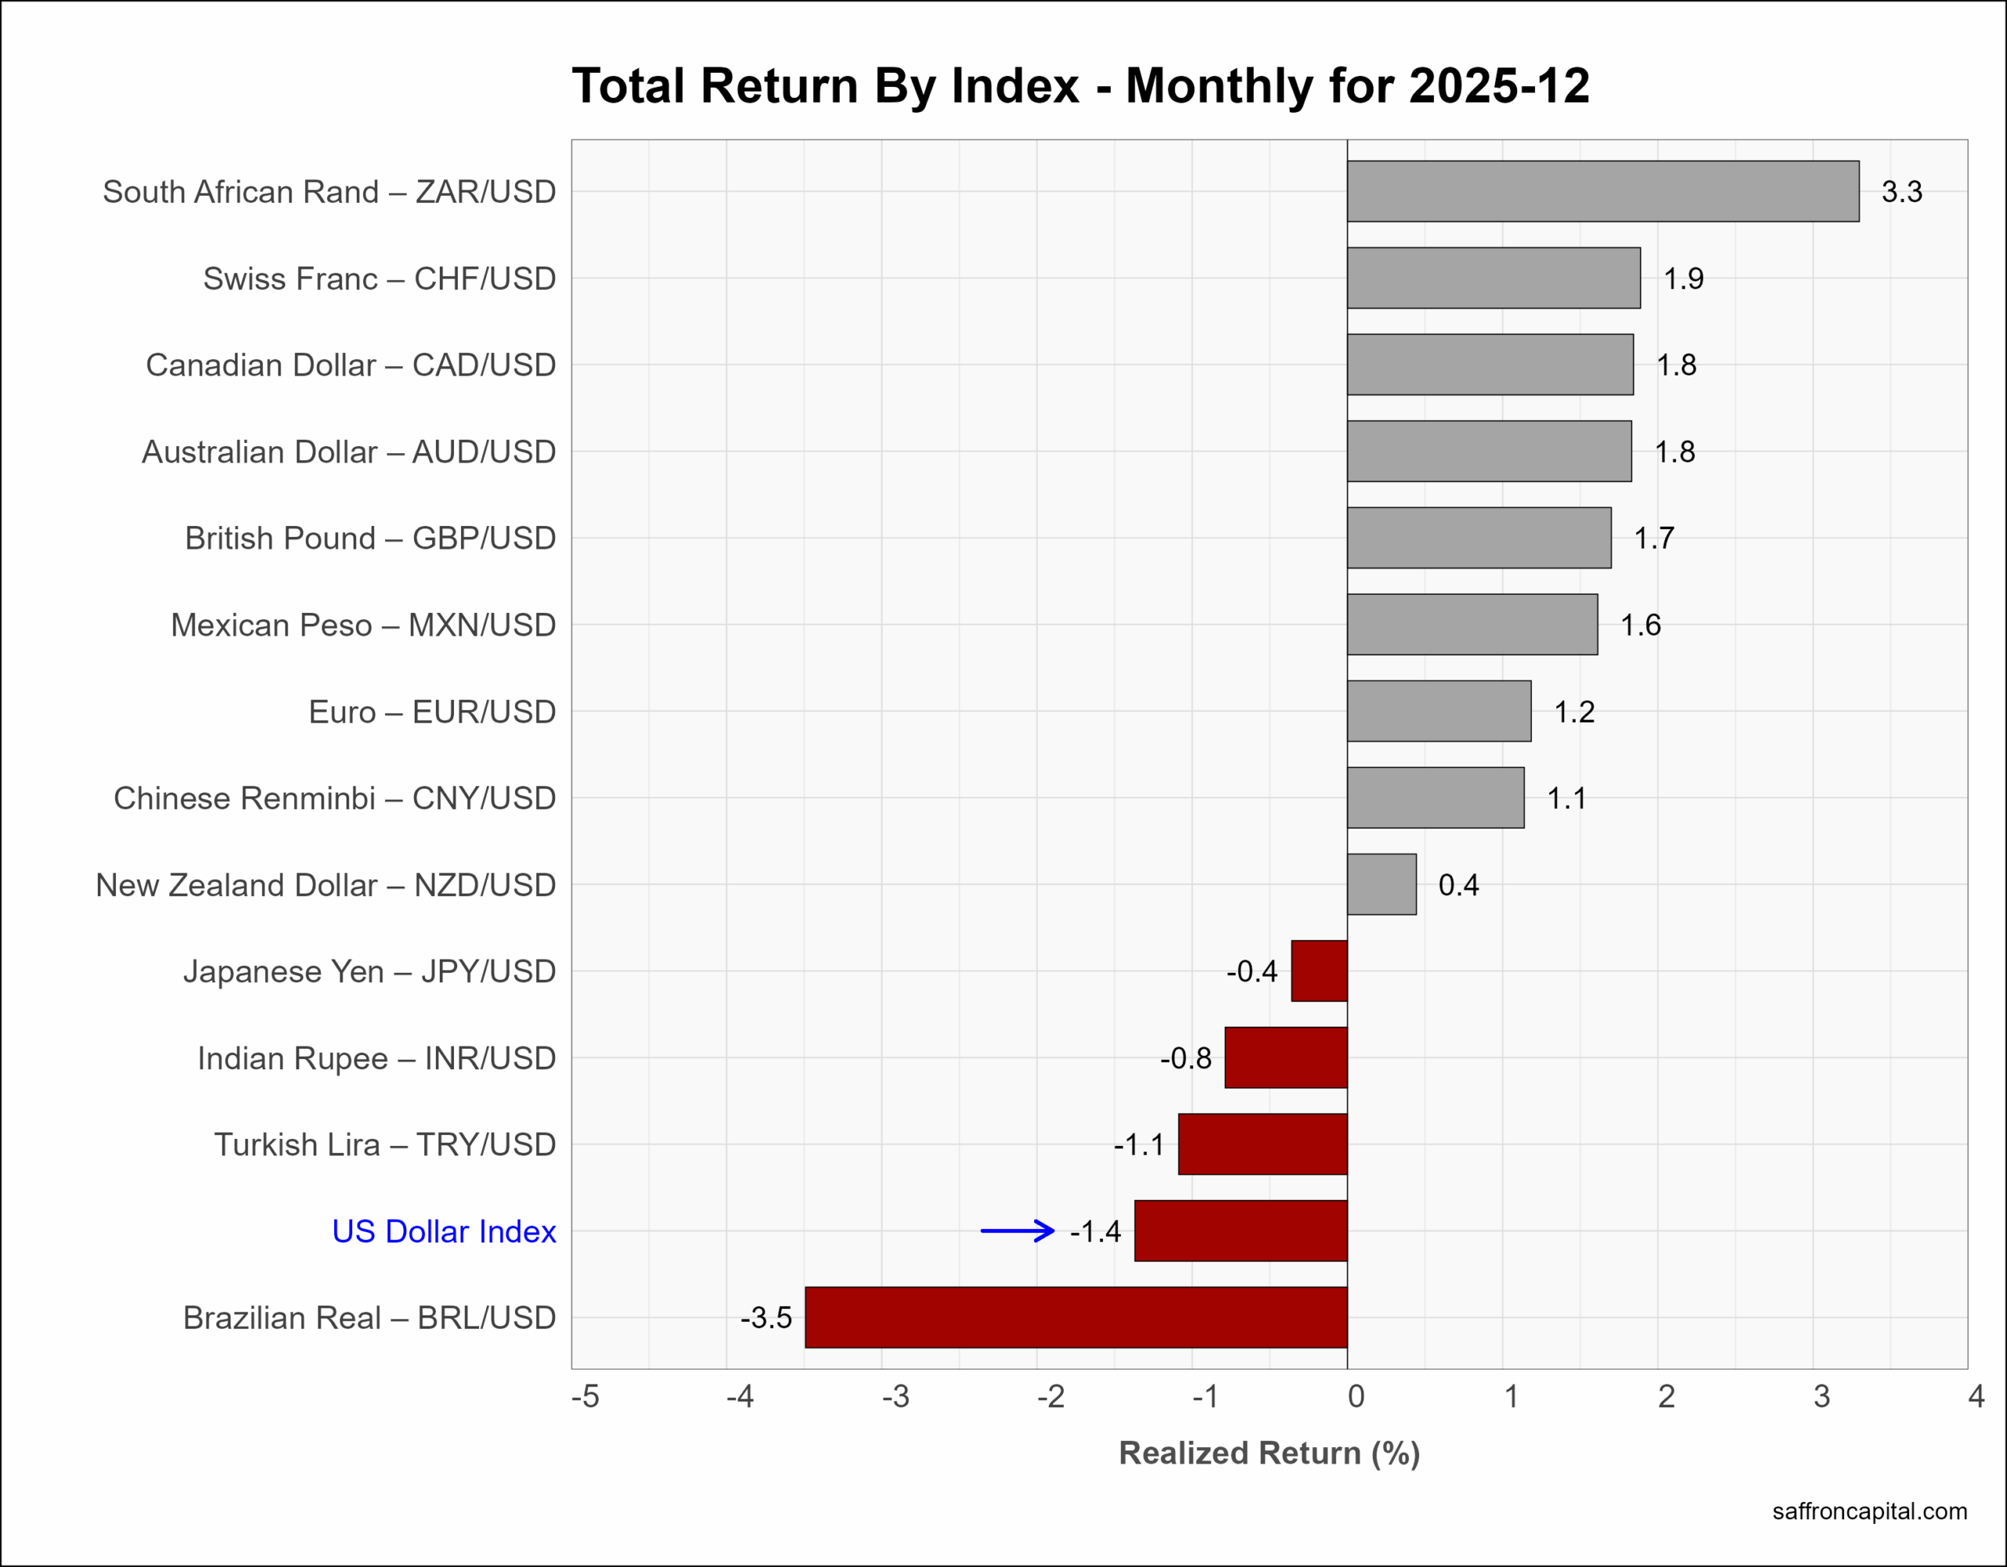This screenshot has width=2007, height=1567.
Task: Click the South African Rand 3.3 bar
Action: tap(1602, 191)
